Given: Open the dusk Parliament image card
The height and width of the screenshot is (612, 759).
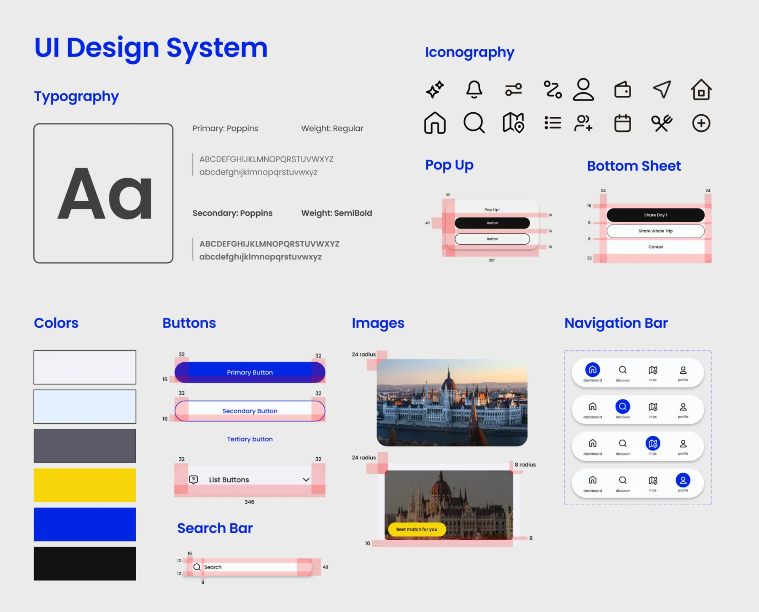Looking at the screenshot, I should (449, 505).
